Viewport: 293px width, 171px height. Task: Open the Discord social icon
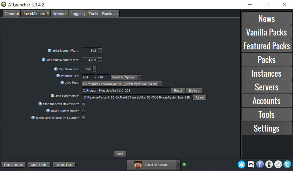click(x=251, y=164)
